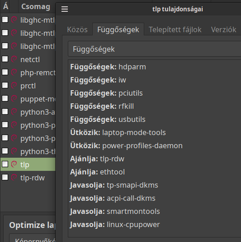Toggle checkbox for prctl package
Image resolution: width=241 pixels, height=242 pixels.
point(5,85)
